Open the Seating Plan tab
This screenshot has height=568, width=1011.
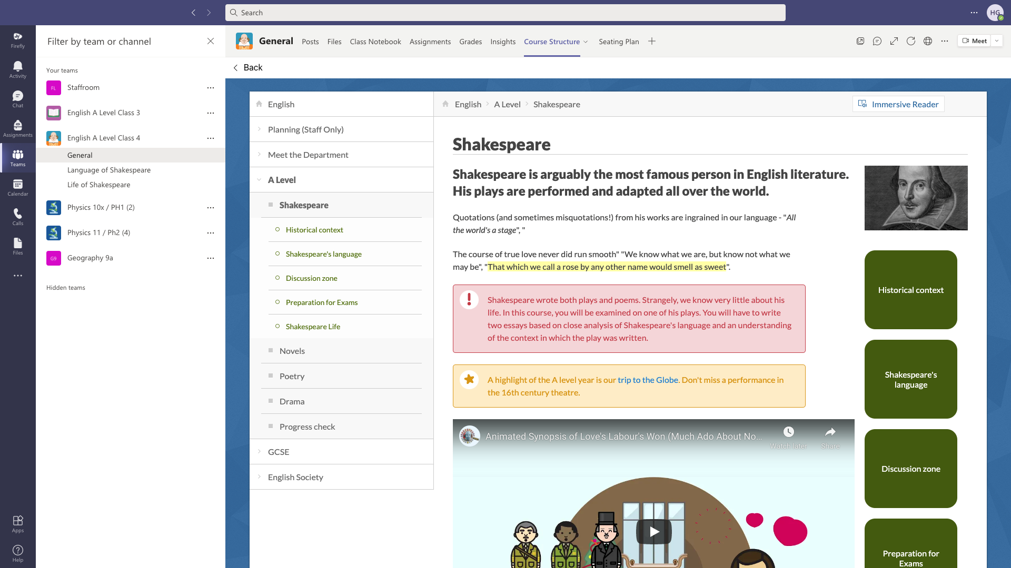[619, 42]
